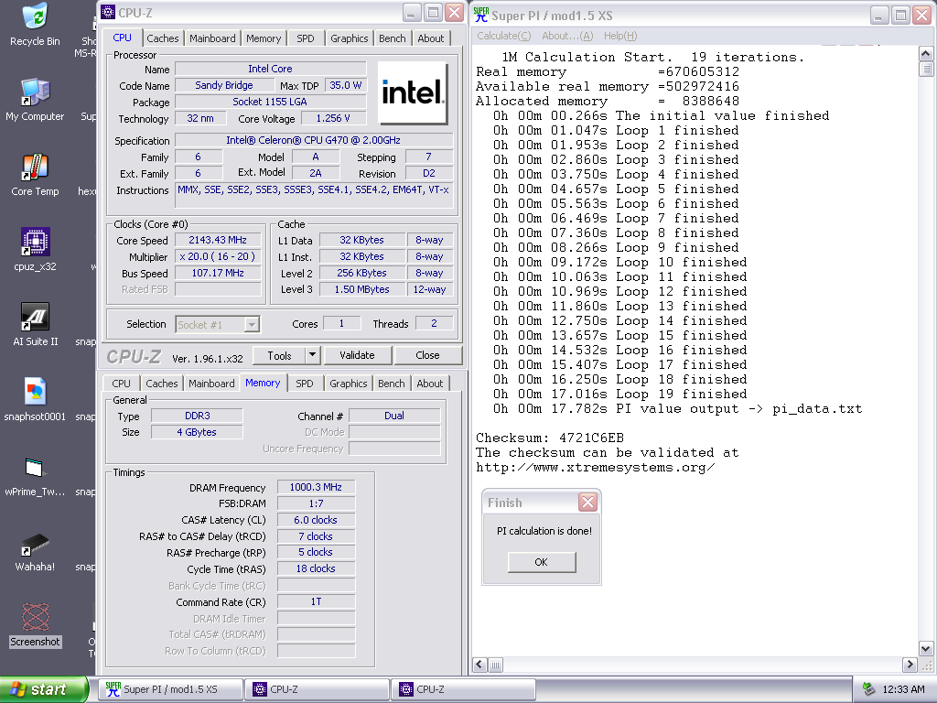Open the Calculate menu in Super PI
Viewport: 937px width, 703px height.
pos(504,36)
